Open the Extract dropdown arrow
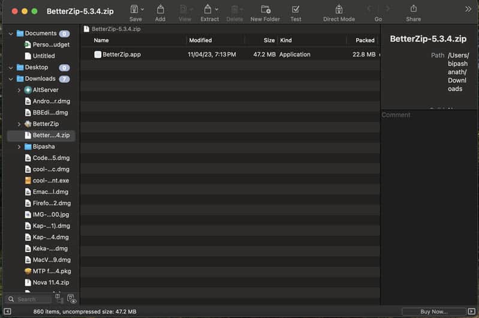Viewport: 479px width, 318px height. click(217, 10)
